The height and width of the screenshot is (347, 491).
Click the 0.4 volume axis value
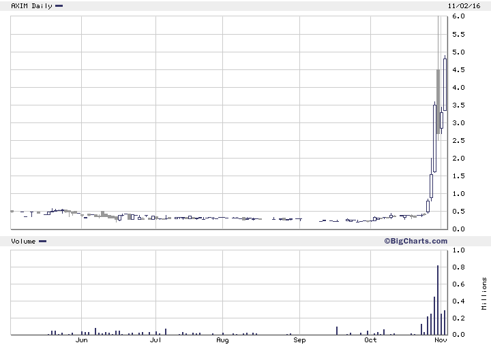(x=458, y=301)
